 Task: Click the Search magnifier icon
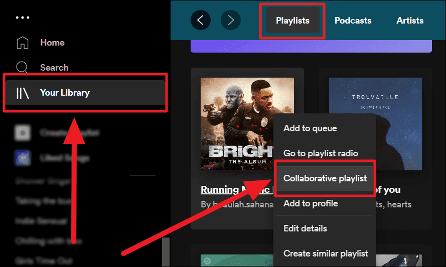[x=22, y=67]
